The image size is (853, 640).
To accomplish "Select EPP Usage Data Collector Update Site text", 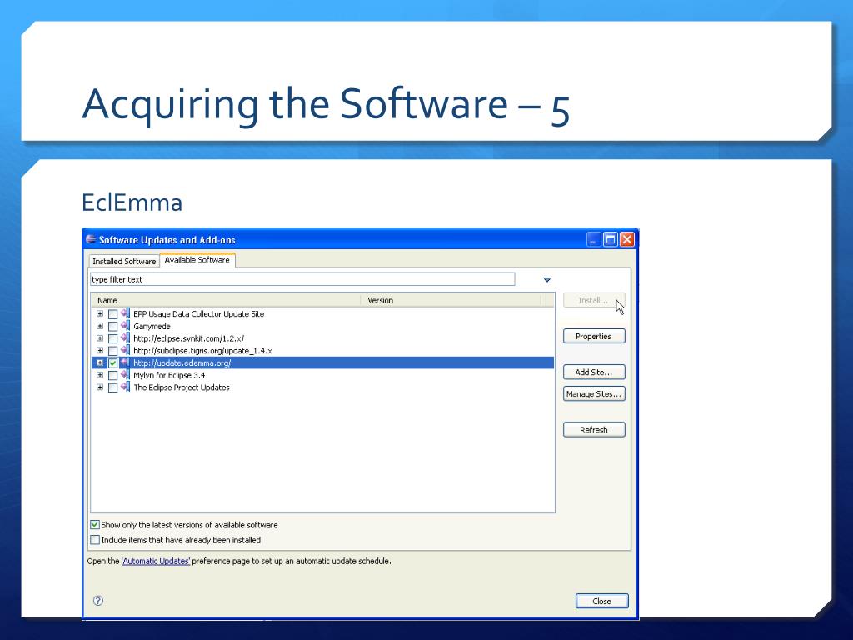I will (198, 314).
